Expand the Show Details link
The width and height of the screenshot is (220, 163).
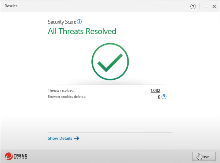60,138
